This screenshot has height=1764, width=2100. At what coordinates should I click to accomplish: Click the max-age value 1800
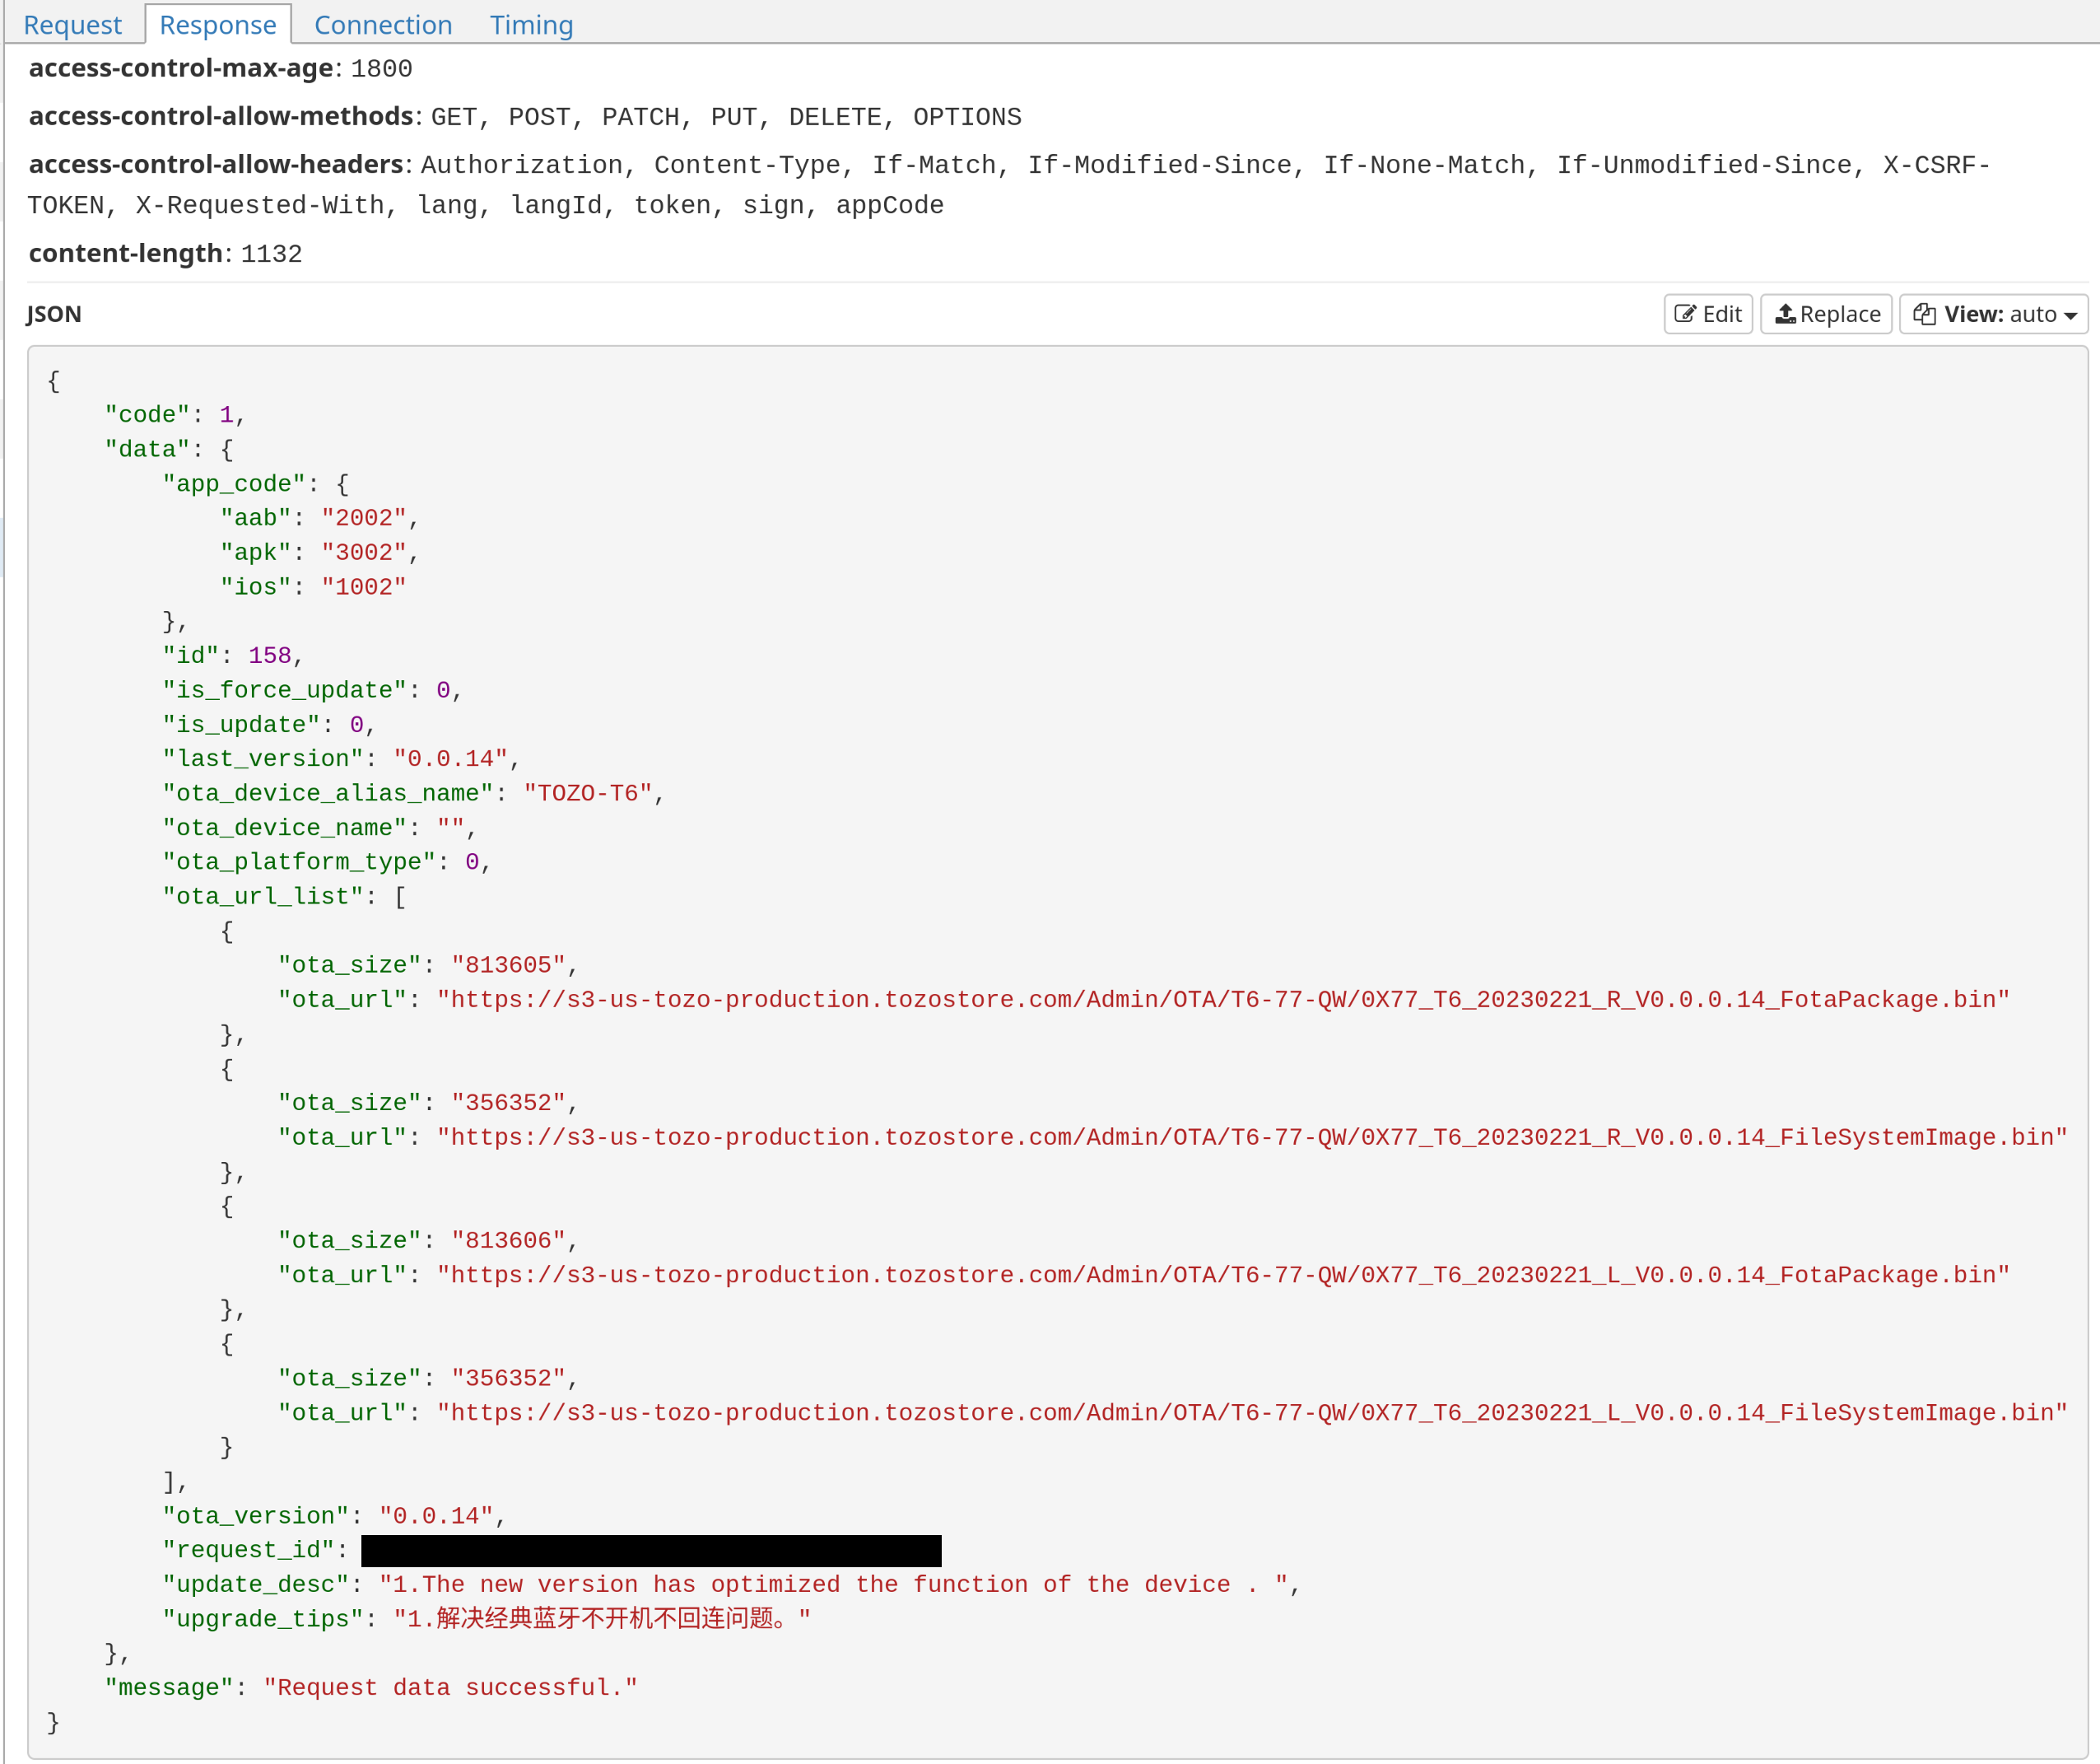pyautogui.click(x=381, y=69)
